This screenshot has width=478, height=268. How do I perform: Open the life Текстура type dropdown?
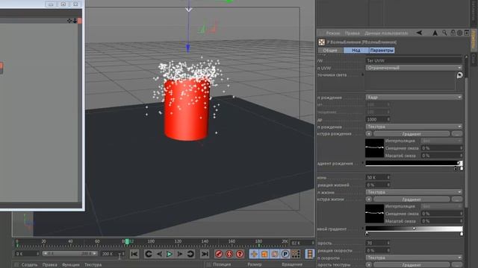[414, 192]
